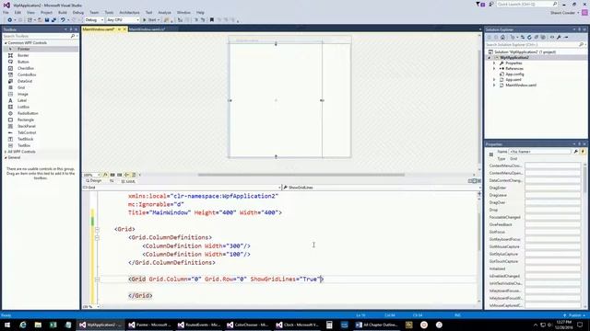590x331 pixels.
Task: Switch to the Painter Visual Studio taskbar window
Action: (x=149, y=325)
